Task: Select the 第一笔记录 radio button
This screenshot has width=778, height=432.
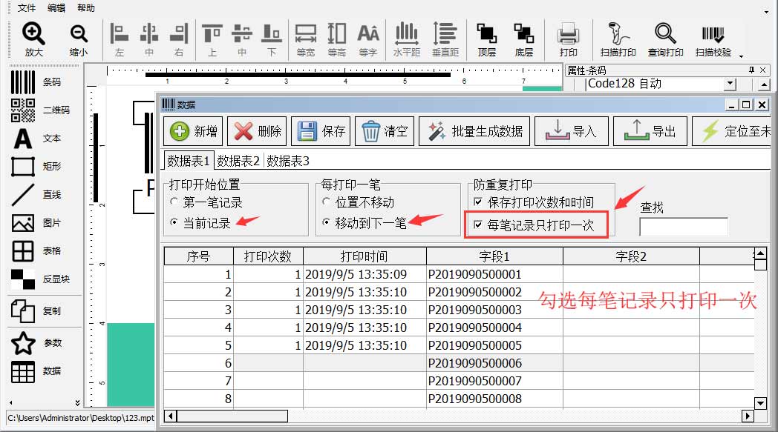Action: click(x=174, y=202)
